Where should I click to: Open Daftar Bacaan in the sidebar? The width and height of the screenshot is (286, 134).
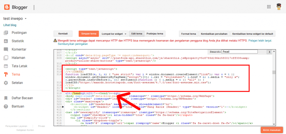point(22,98)
